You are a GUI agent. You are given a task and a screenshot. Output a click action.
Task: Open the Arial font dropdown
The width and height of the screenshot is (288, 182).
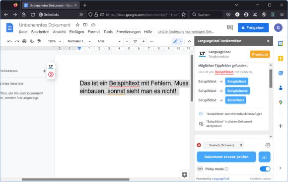click(109, 41)
